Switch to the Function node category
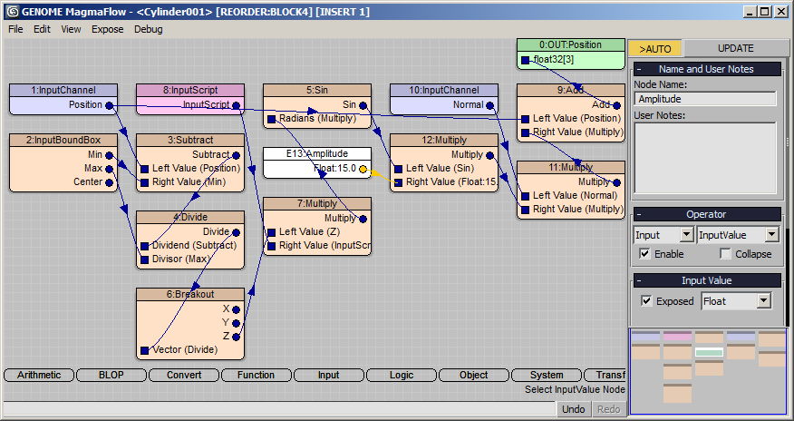Image resolution: width=794 pixels, height=421 pixels. point(257,375)
